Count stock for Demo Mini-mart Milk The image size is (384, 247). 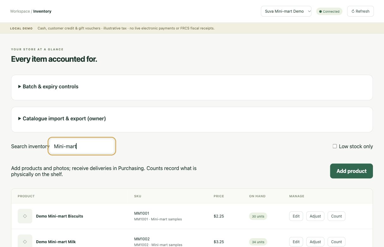336,242
